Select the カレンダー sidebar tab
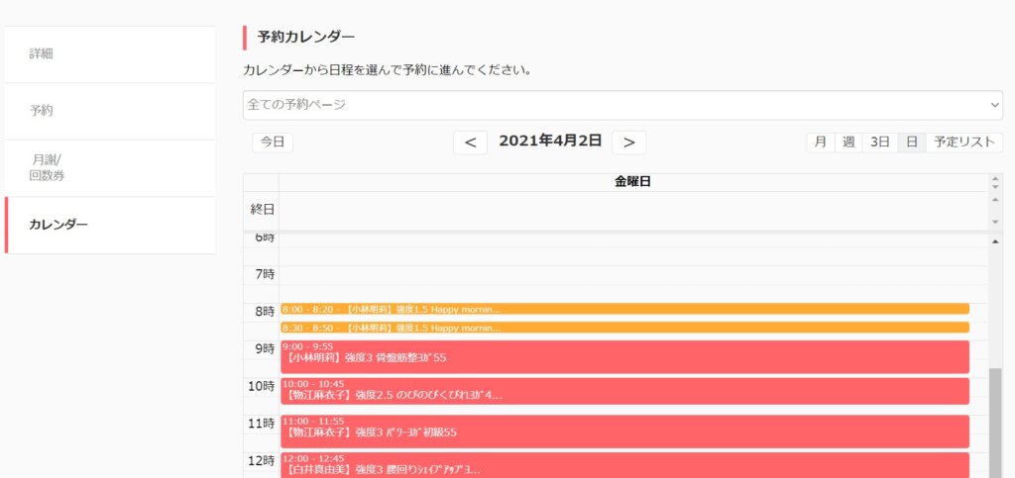1015x478 pixels. pyautogui.click(x=109, y=225)
